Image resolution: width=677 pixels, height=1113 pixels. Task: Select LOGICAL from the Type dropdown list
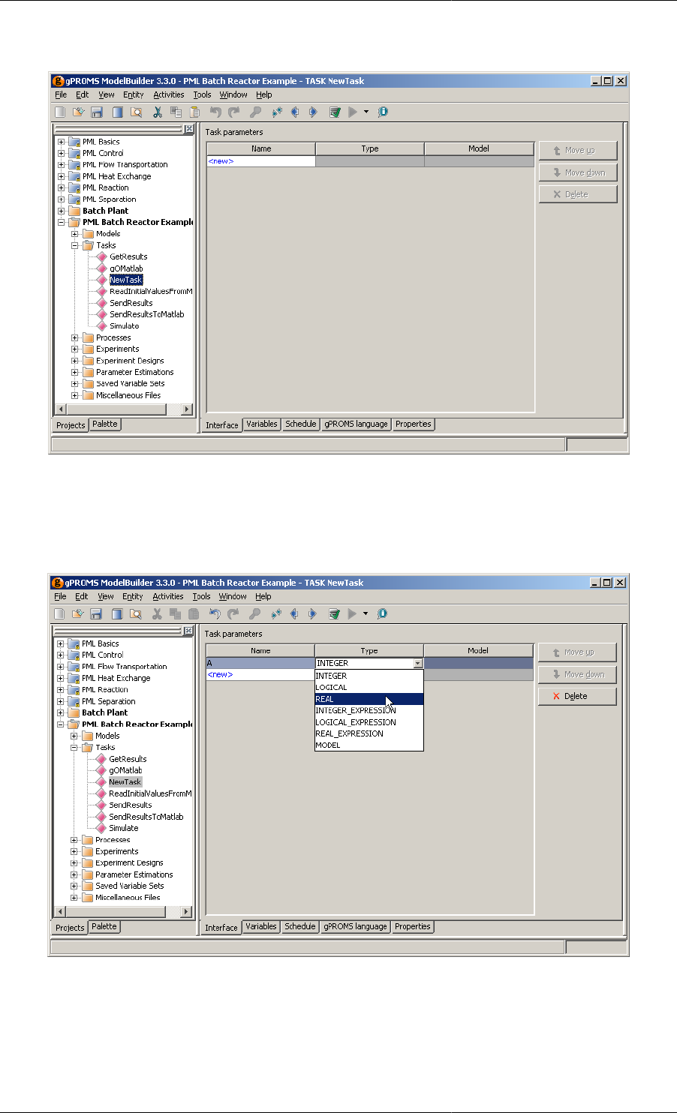[x=369, y=687]
